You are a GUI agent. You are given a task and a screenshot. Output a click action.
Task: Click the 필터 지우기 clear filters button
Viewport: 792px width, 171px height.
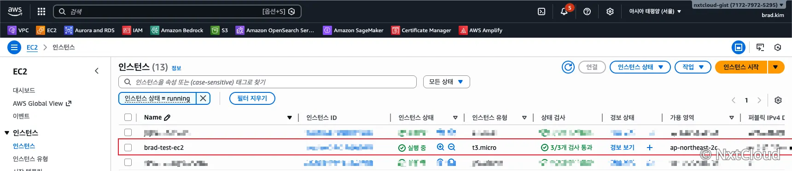252,98
